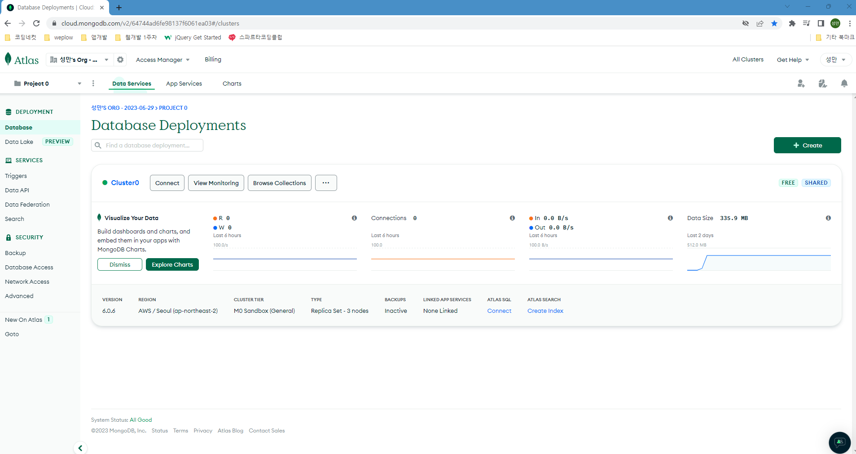Open Data API in the sidebar
This screenshot has height=454, width=856.
coord(17,190)
